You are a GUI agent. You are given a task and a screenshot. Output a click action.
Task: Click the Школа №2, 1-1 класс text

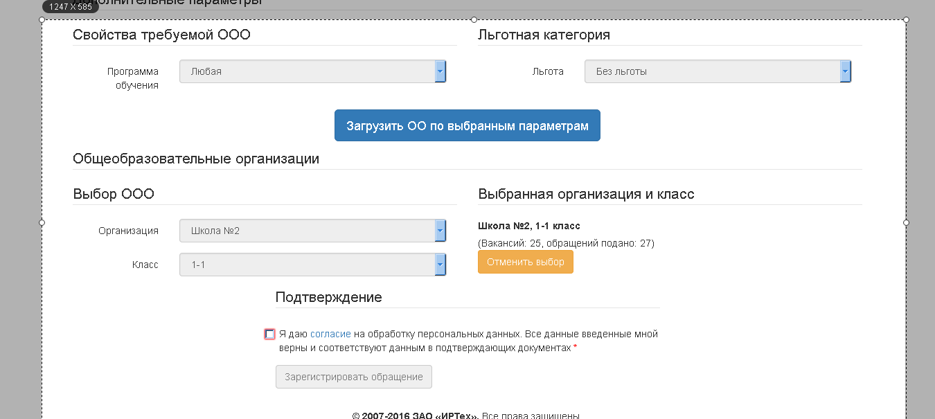pyautogui.click(x=528, y=226)
